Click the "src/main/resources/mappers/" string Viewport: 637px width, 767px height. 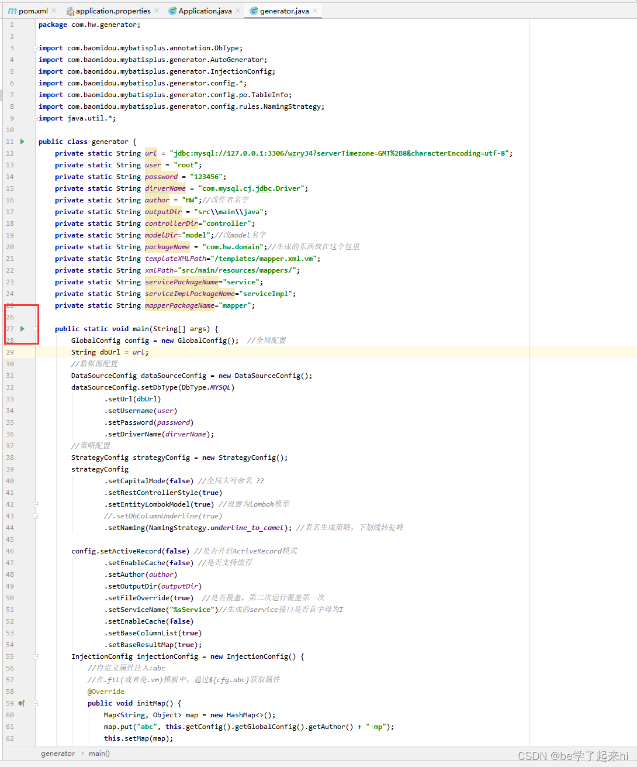(237, 270)
